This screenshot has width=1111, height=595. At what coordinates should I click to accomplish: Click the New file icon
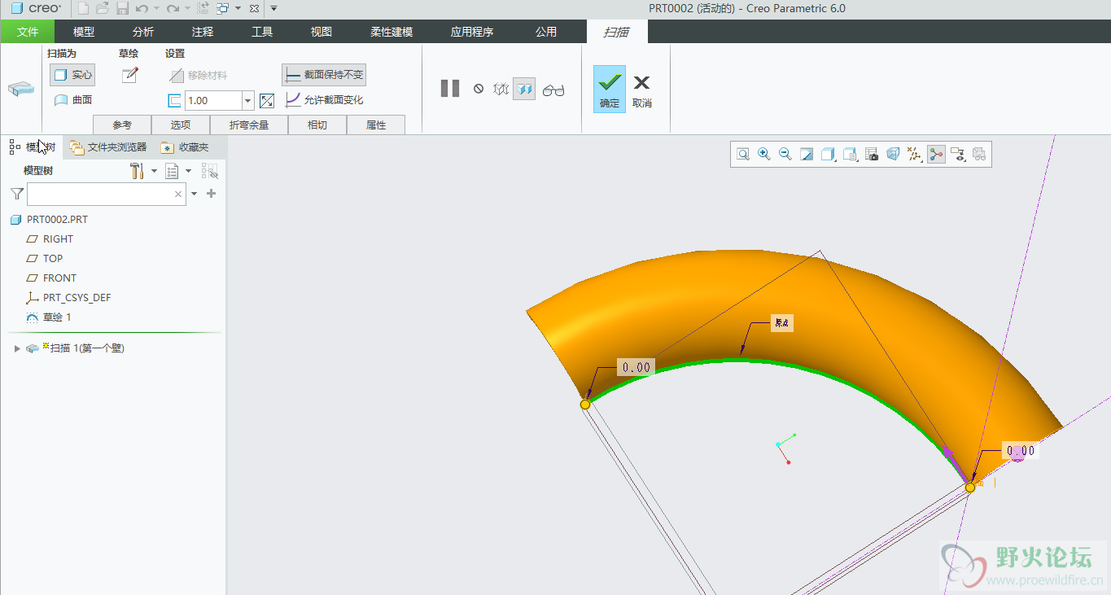tap(84, 8)
